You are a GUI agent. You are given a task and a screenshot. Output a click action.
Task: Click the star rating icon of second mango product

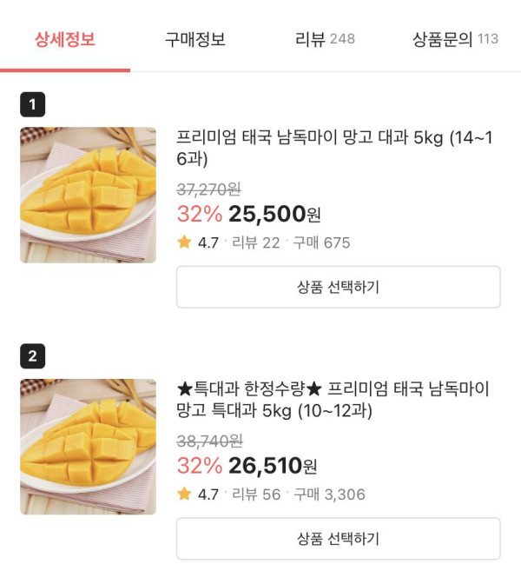click(184, 494)
